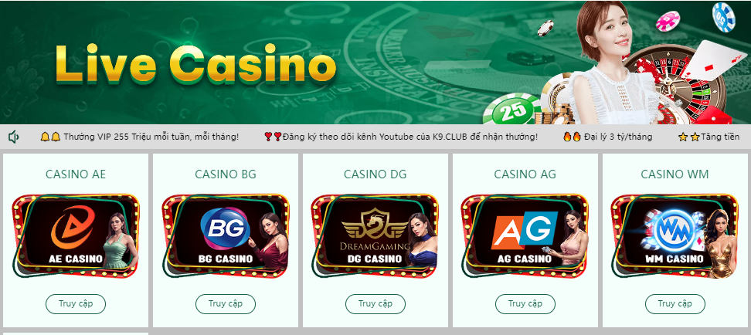This screenshot has height=335, width=751.
Task: Click Truy cập under Casino WM
Action: [x=675, y=304]
